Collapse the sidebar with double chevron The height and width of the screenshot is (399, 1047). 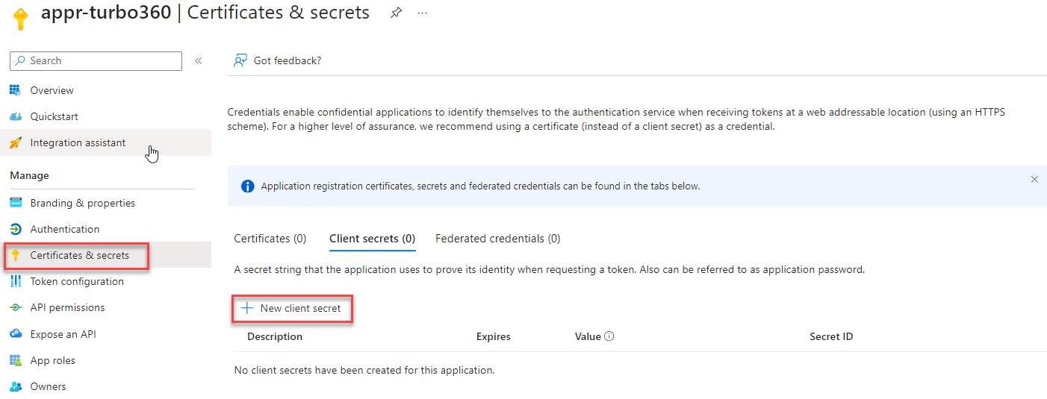click(198, 61)
